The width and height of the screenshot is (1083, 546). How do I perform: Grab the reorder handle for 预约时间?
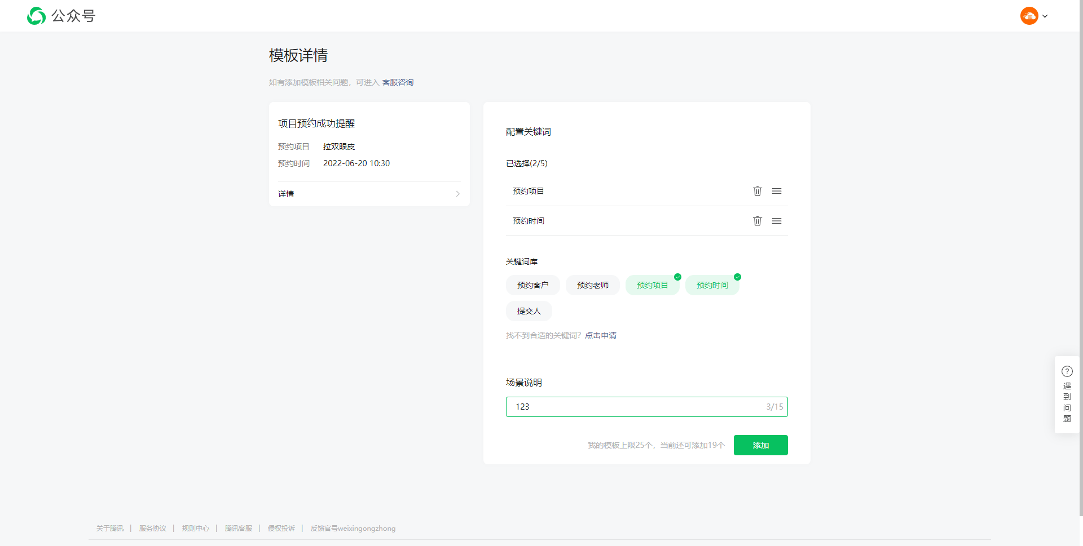(x=777, y=221)
